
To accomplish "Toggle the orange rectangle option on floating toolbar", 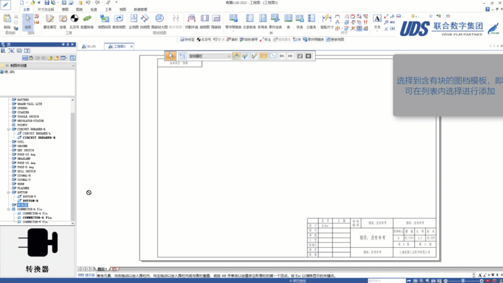I will tap(264, 56).
